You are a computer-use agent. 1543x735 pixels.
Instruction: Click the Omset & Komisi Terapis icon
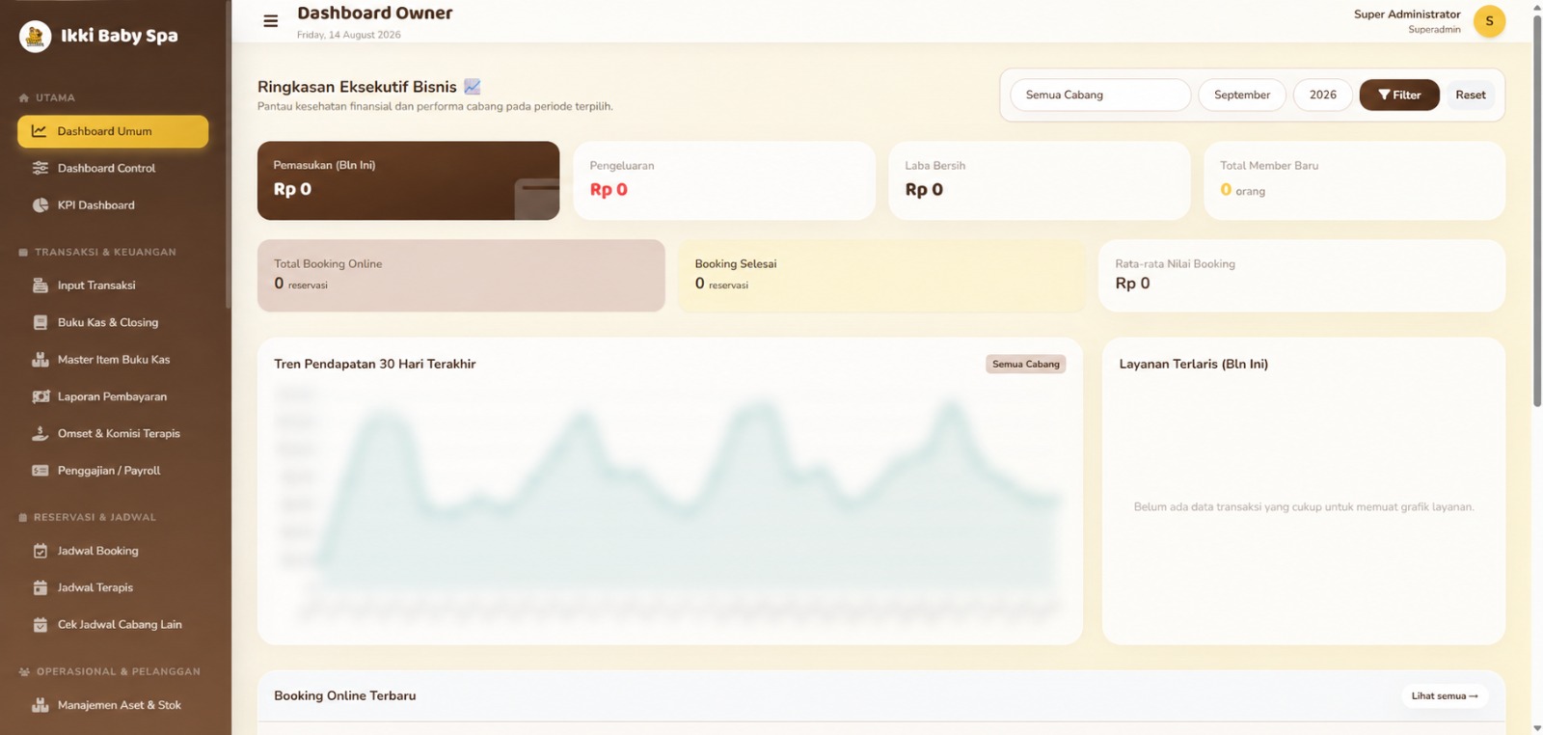pos(41,433)
